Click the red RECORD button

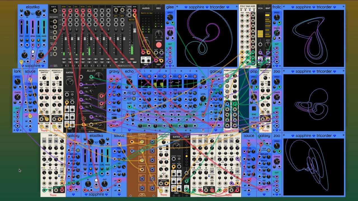pos(159,45)
